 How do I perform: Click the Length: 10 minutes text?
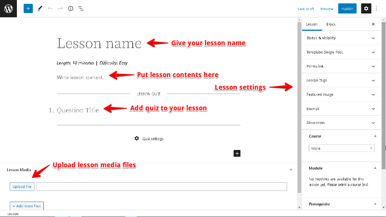75,63
